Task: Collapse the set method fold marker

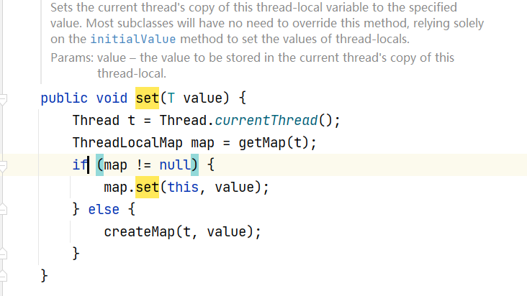Action: pos(3,98)
